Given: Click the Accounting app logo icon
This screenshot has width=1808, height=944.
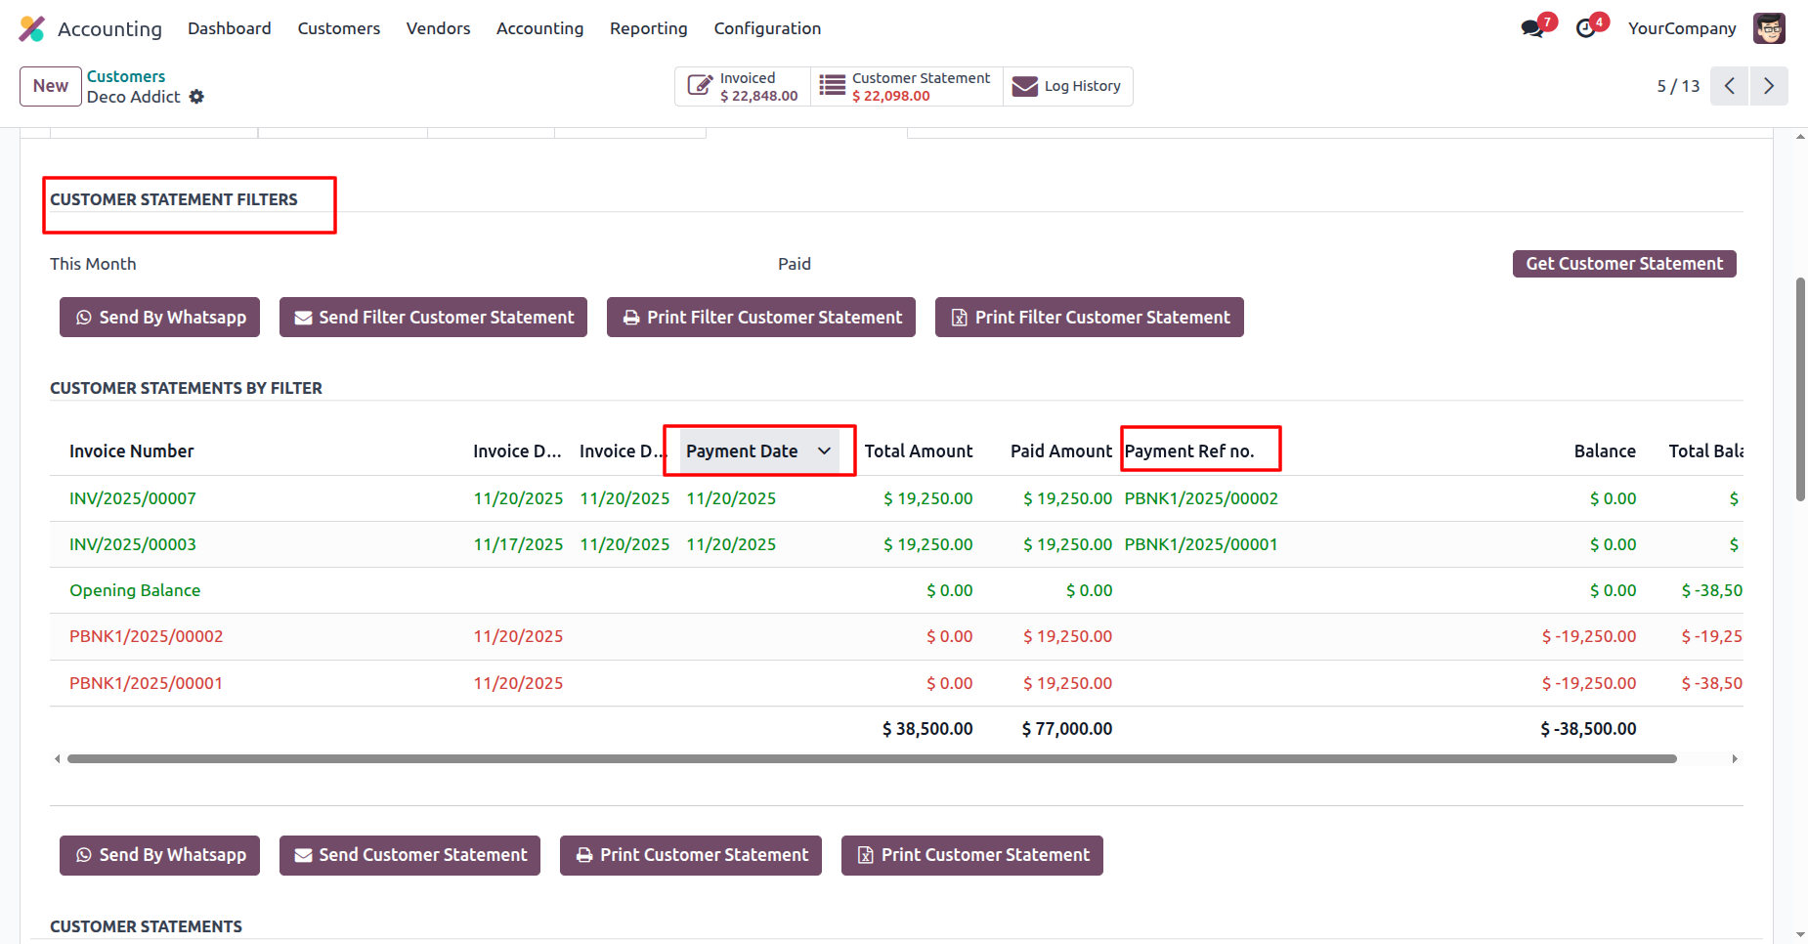Looking at the screenshot, I should [32, 28].
